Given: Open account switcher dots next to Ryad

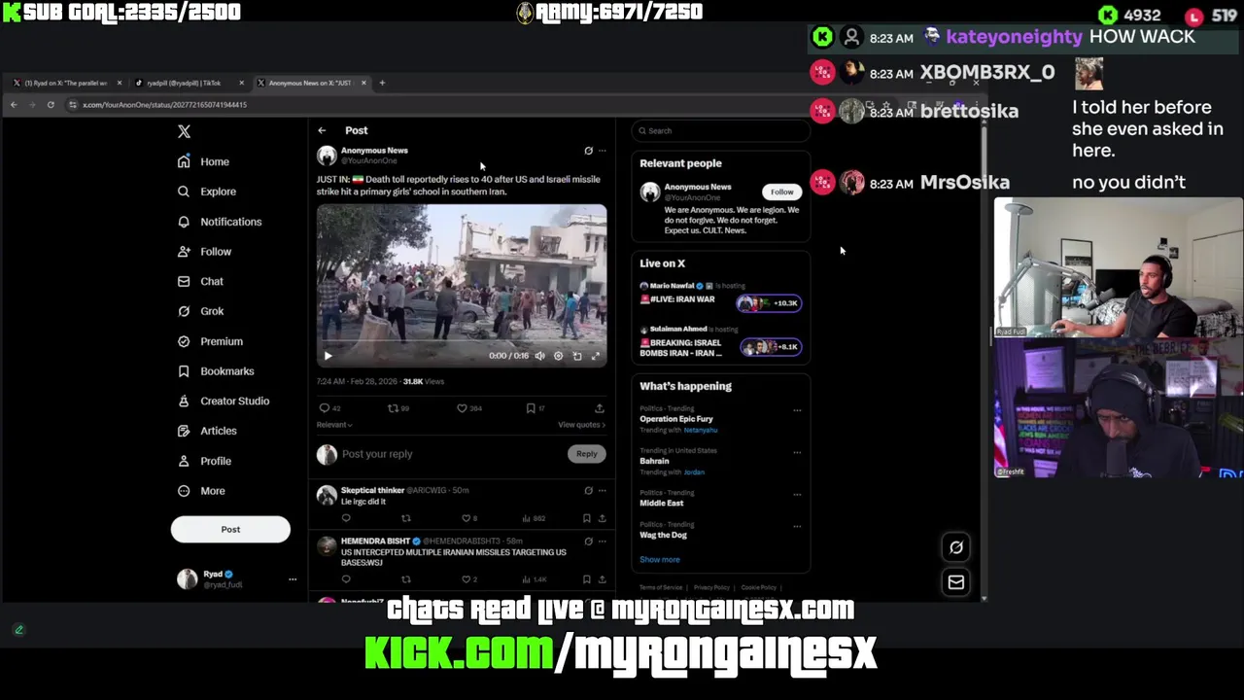Looking at the screenshot, I should 292,579.
